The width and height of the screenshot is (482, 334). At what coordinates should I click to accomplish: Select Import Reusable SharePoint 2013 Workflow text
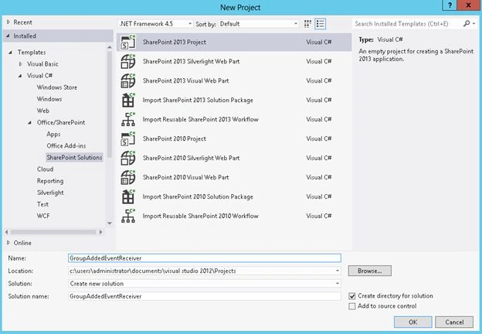[200, 119]
